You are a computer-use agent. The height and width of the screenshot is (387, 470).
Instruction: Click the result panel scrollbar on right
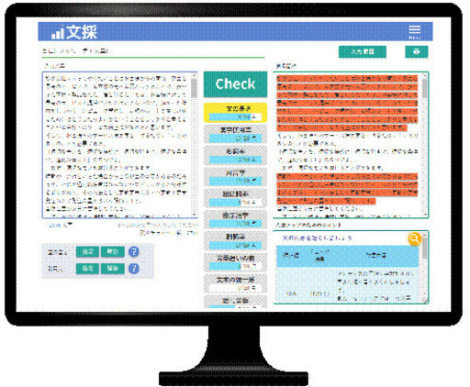pyautogui.click(x=425, y=145)
